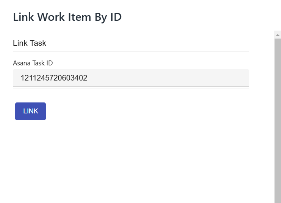Select the page heading text at top
This screenshot has width=281, height=203.
click(x=67, y=17)
